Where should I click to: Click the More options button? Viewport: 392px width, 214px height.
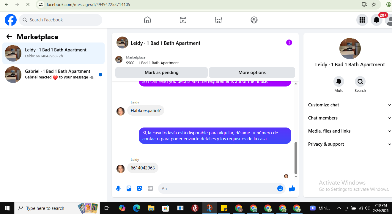(x=252, y=73)
